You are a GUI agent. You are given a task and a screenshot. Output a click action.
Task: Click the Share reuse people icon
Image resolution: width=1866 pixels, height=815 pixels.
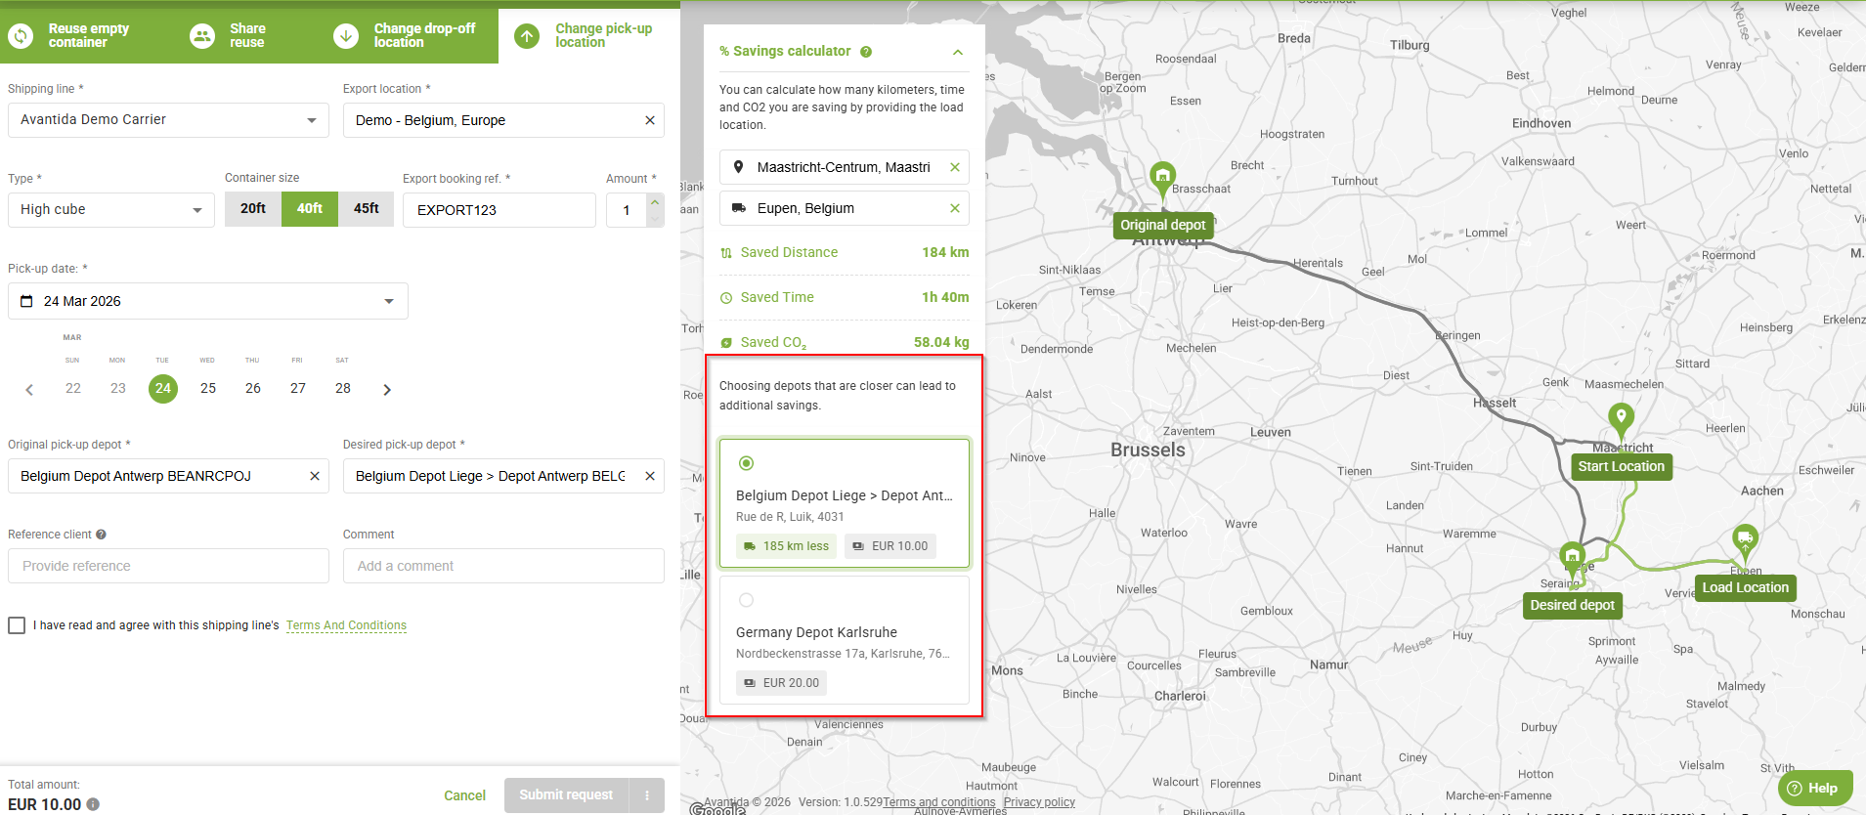point(202,36)
